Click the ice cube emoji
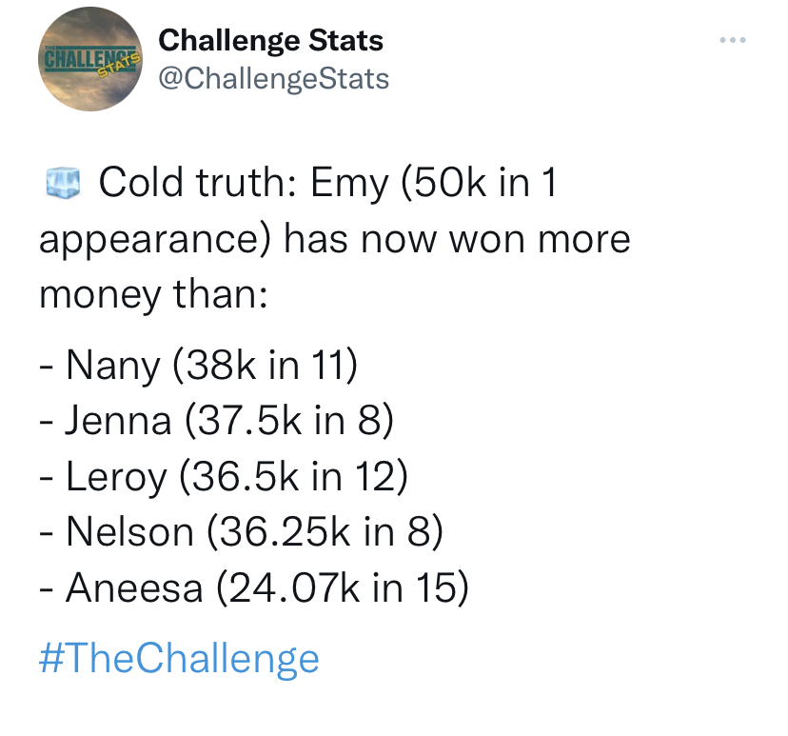Image resolution: width=788 pixels, height=736 pixels. click(63, 182)
